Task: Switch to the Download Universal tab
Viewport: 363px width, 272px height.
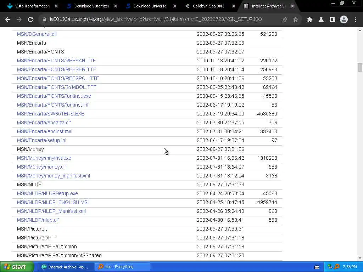Action: tap(150, 6)
